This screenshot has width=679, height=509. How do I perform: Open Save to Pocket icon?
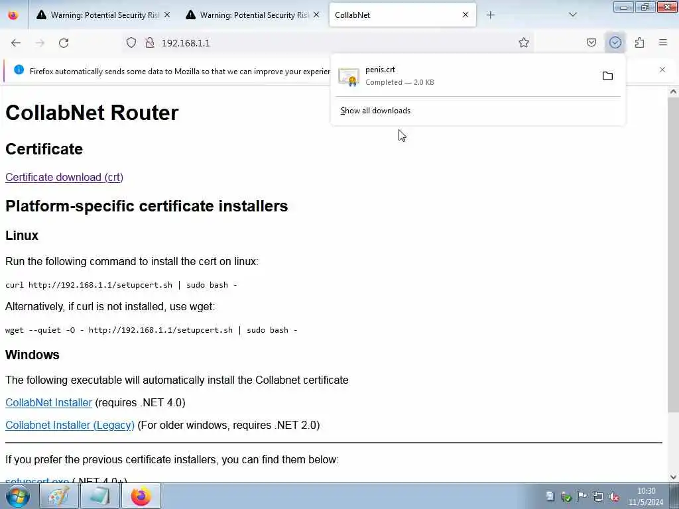pyautogui.click(x=591, y=42)
